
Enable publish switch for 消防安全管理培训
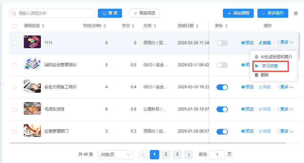click(x=222, y=65)
